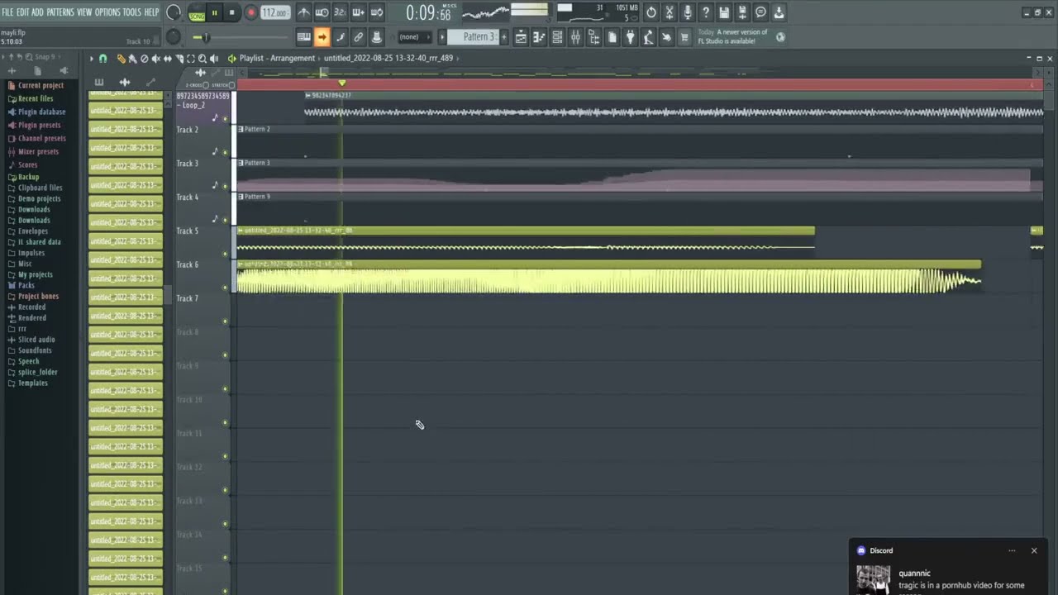
Task: Close the Discord notification
Action: point(1033,550)
